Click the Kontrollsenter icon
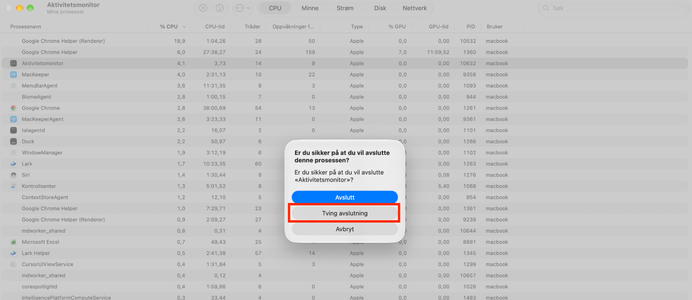692x300 pixels. pyautogui.click(x=14, y=186)
